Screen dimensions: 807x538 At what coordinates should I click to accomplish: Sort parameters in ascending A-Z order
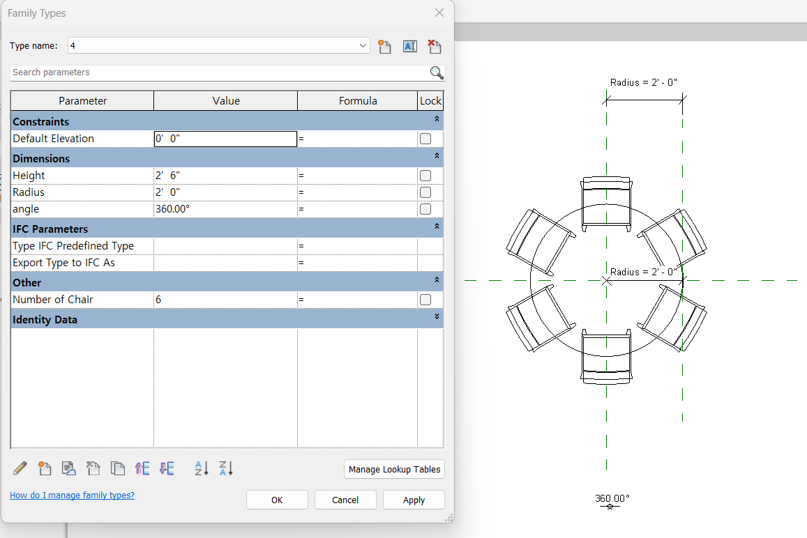tap(202, 468)
